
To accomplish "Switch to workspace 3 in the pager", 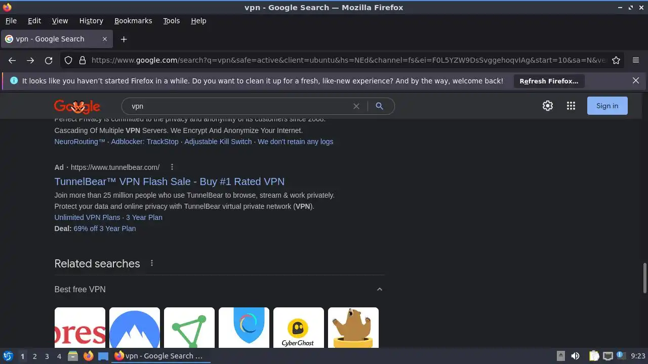I will point(47,356).
